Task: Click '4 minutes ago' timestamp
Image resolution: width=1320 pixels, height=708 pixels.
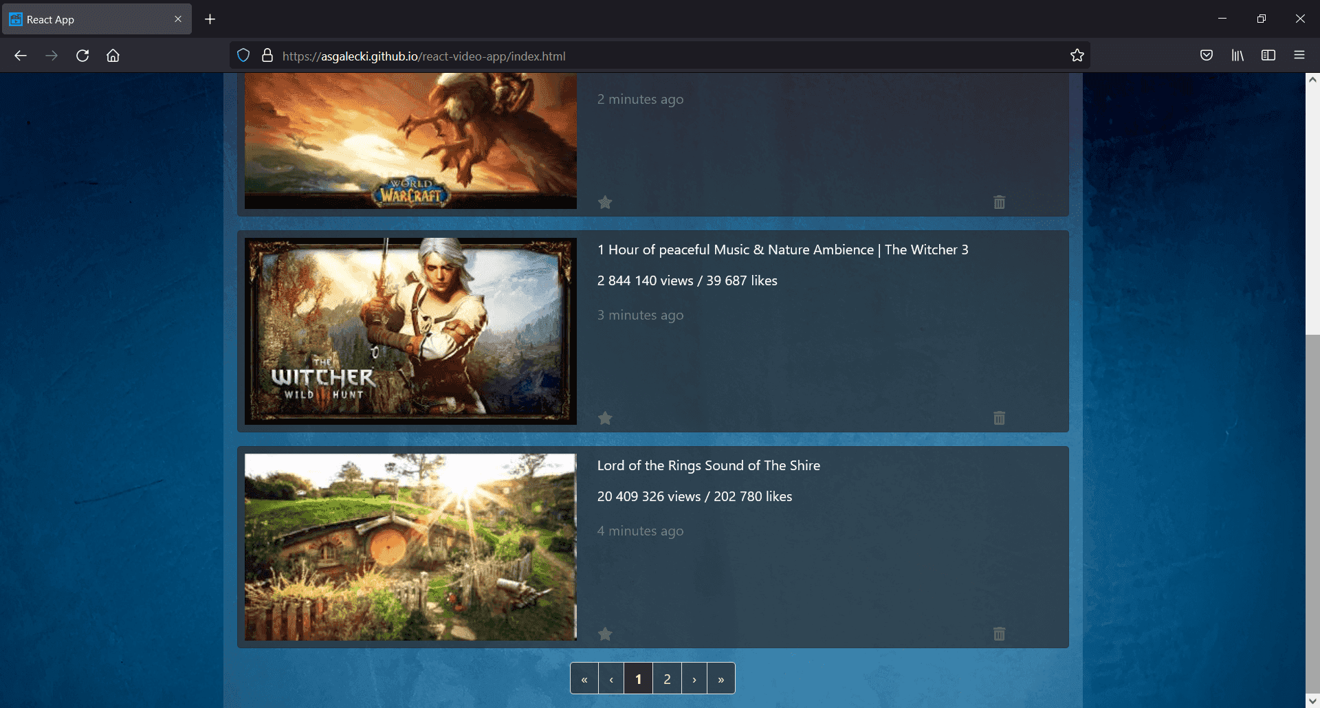Action: pyautogui.click(x=640, y=531)
